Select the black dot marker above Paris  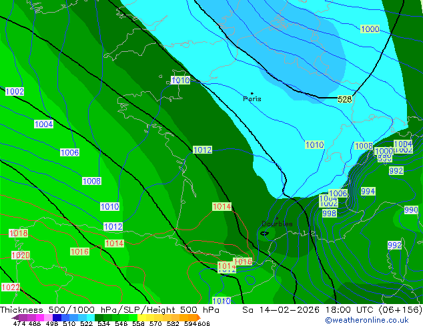[x=252, y=93]
